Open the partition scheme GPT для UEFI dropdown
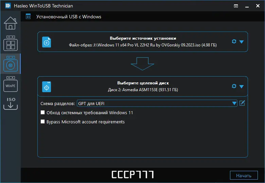265x183 pixels. [x=157, y=103]
